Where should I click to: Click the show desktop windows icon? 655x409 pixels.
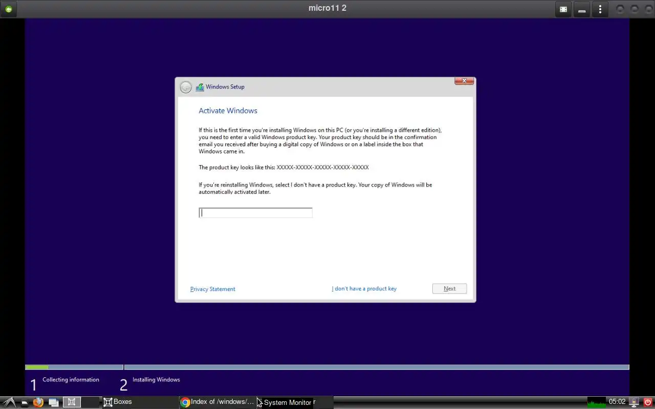click(x=53, y=402)
